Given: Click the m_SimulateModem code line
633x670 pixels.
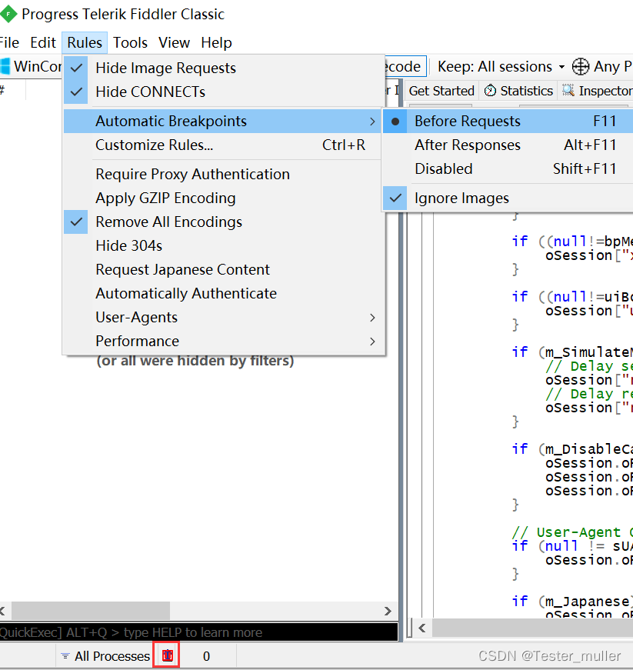Looking at the screenshot, I should tap(572, 352).
